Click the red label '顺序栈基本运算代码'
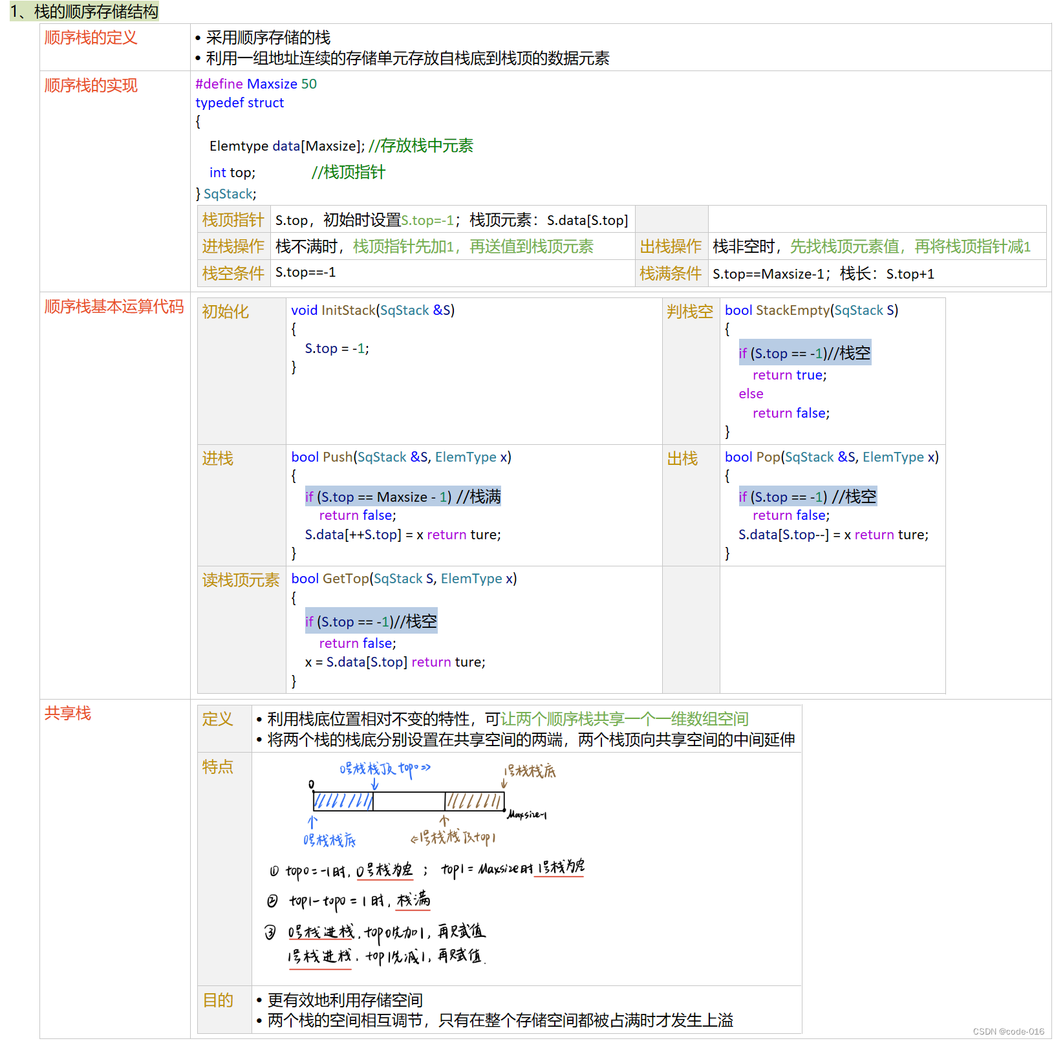Screen dimensions: 1054x1041 [x=114, y=306]
